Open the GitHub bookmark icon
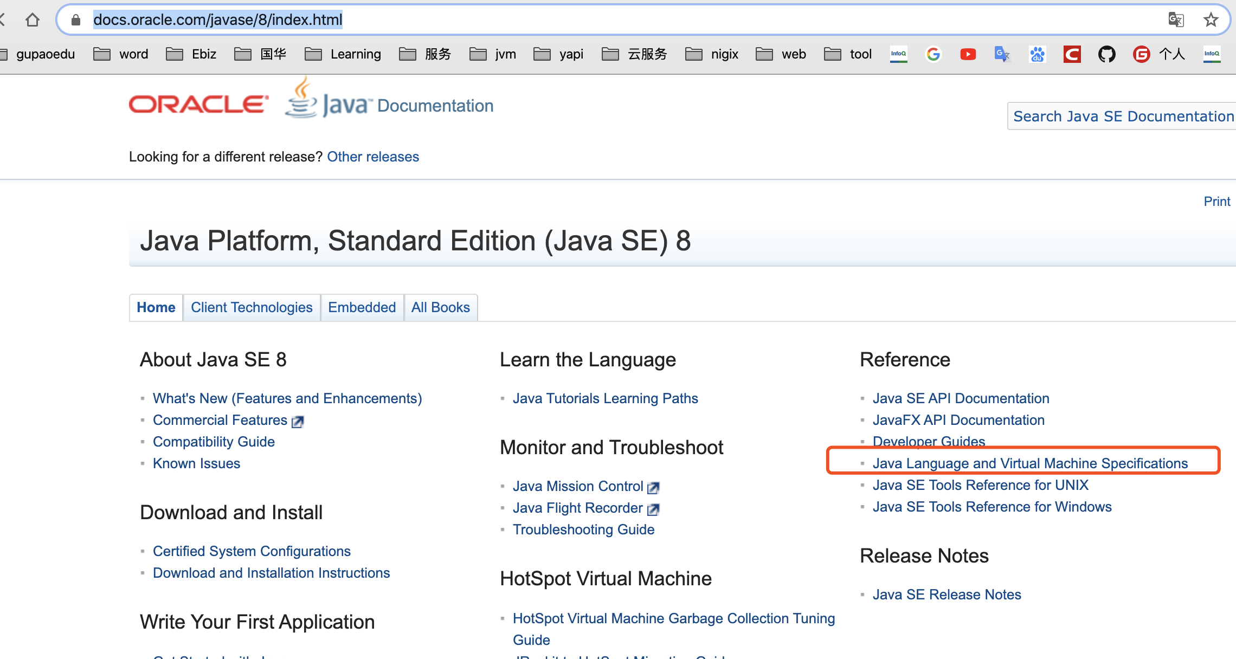Viewport: 1236px width, 659px height. click(x=1106, y=54)
